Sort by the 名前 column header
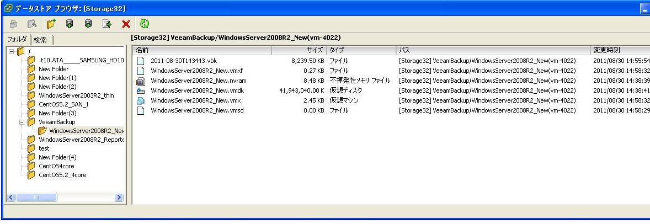 tap(202, 50)
